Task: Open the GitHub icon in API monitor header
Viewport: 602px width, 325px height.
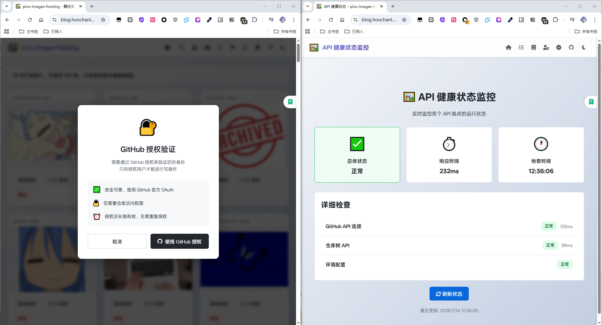Action: [x=571, y=47]
